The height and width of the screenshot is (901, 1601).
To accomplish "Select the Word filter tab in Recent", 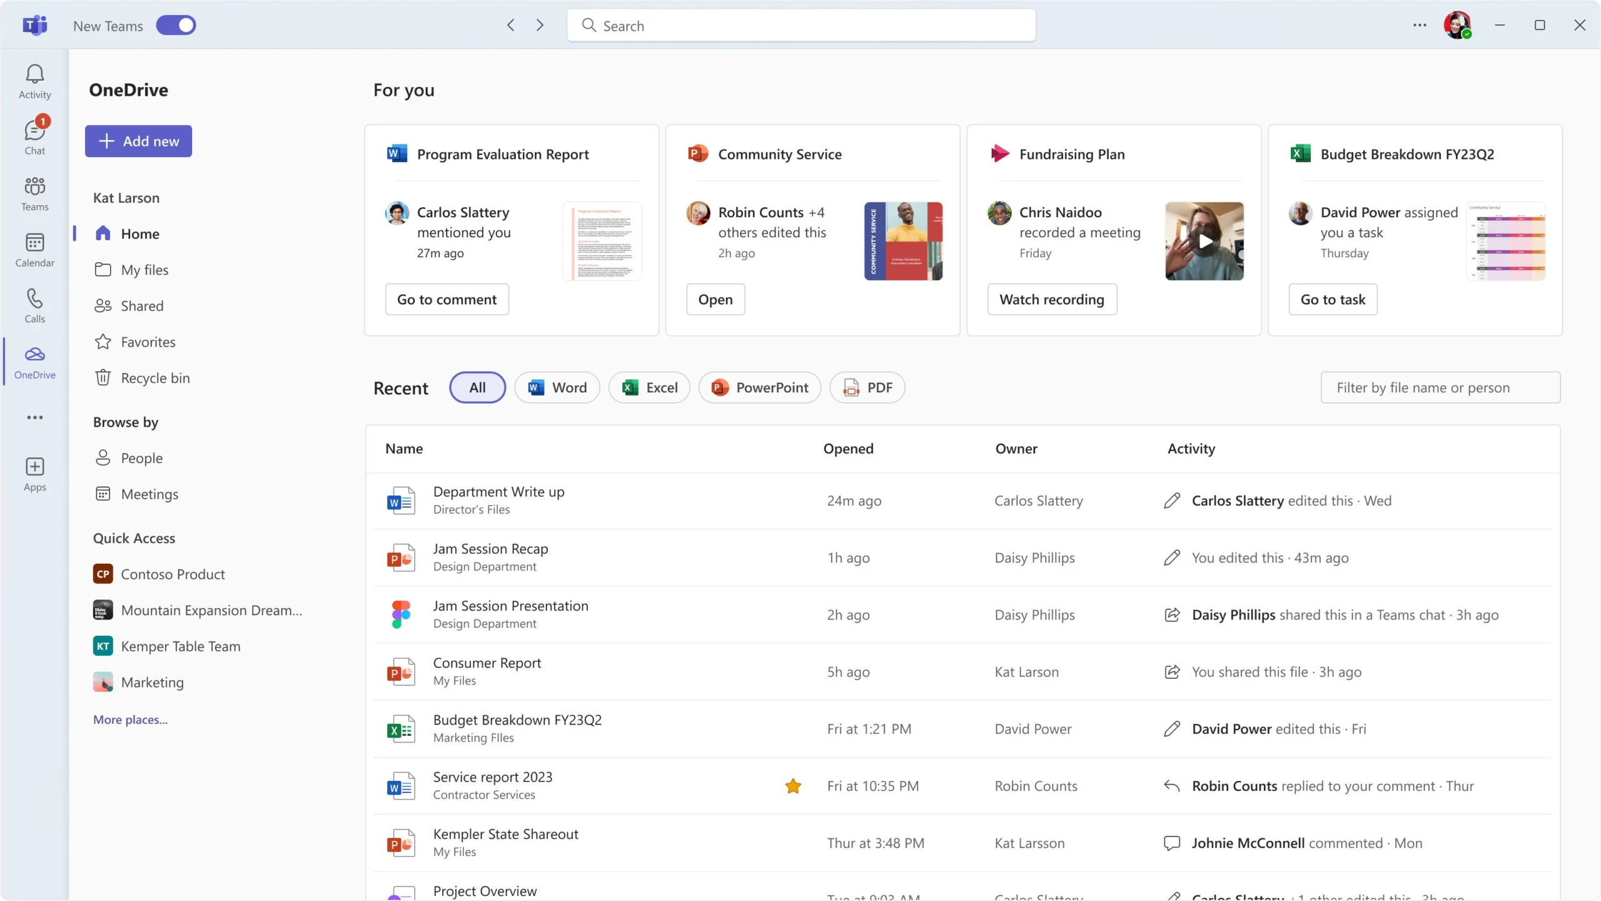I will tap(557, 386).
